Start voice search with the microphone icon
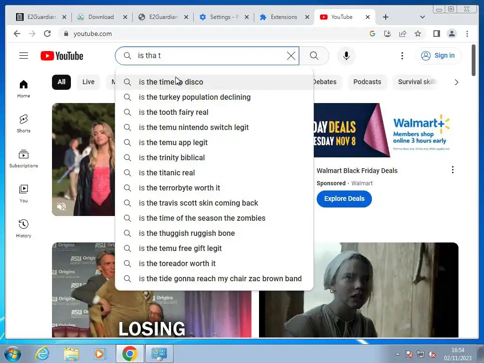Screen dimensions: 484x363 346,56
